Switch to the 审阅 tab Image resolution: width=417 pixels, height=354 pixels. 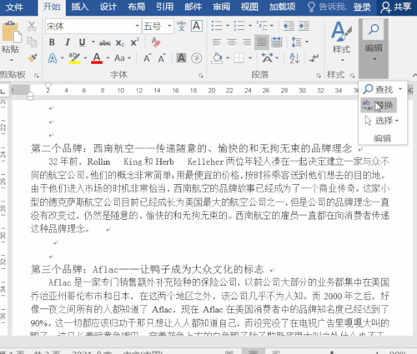[x=222, y=7]
